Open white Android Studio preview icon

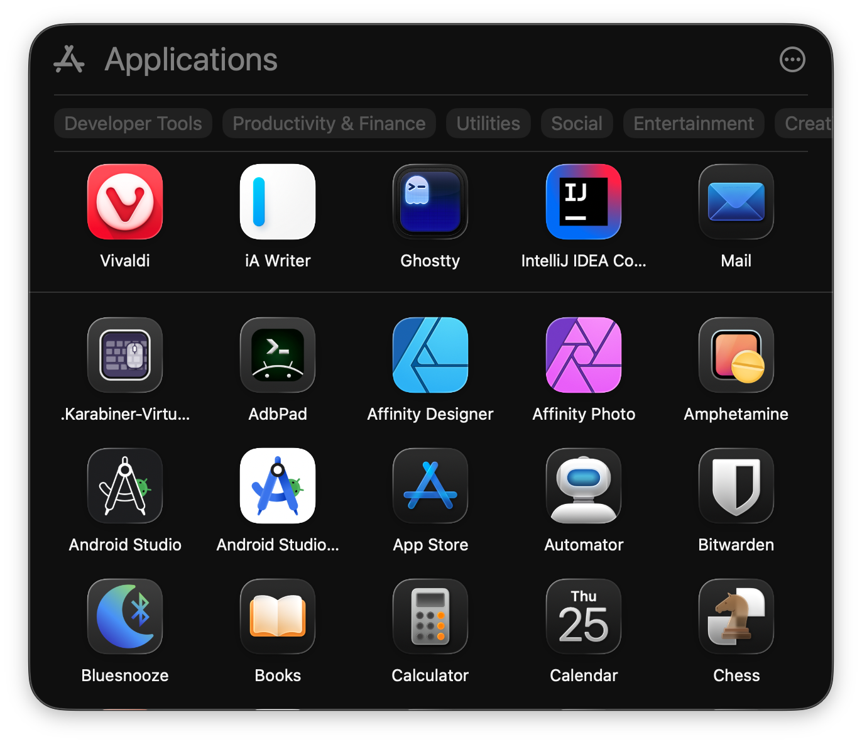tap(278, 486)
